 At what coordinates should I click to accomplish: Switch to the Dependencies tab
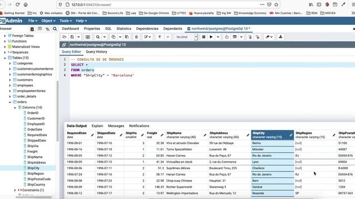(147, 29)
